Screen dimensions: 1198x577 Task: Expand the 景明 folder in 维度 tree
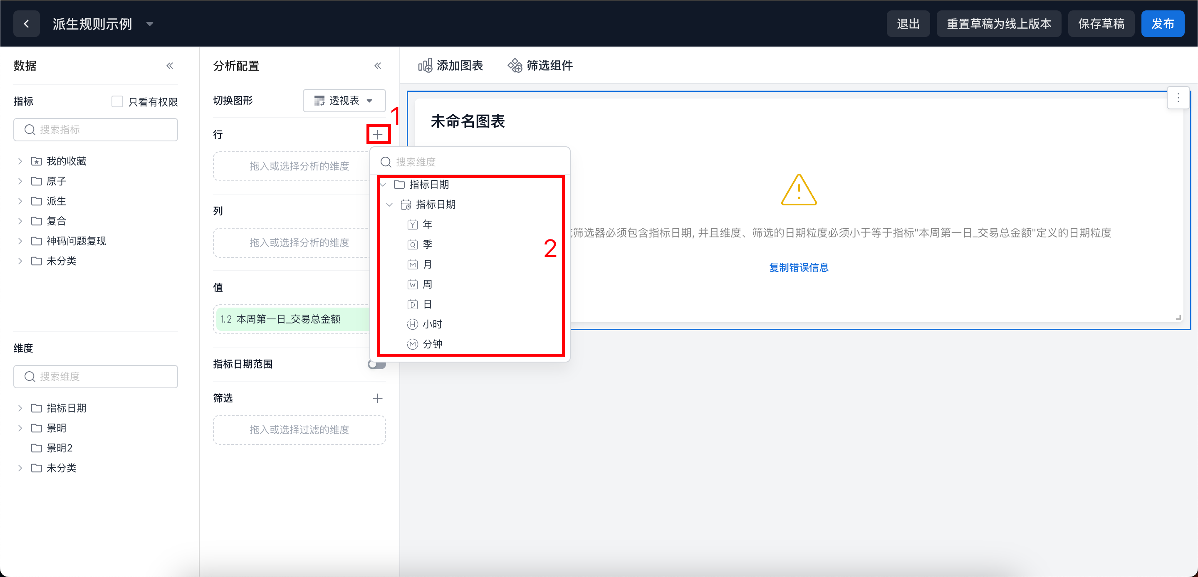pos(20,428)
